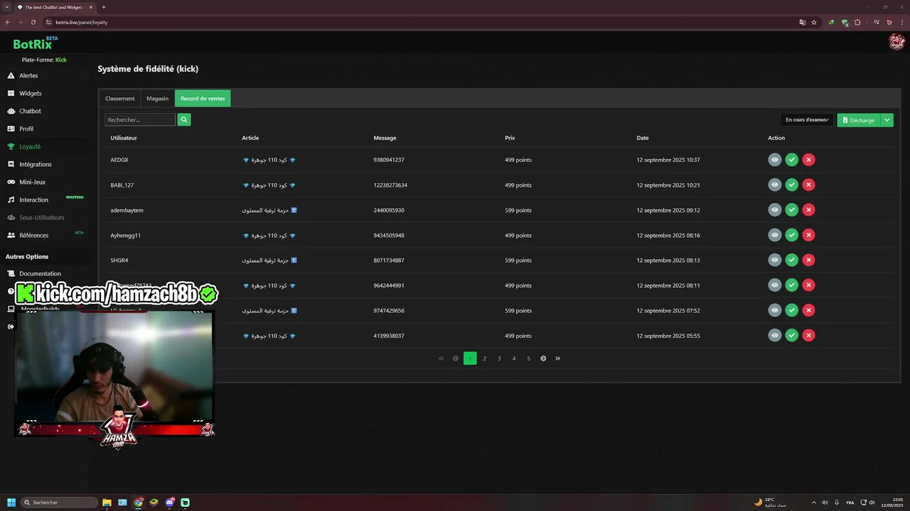910x511 pixels.
Task: Click the BotRix logo
Action: point(34,43)
